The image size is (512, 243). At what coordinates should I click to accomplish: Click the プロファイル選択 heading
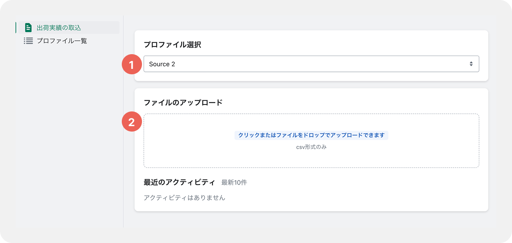[172, 44]
